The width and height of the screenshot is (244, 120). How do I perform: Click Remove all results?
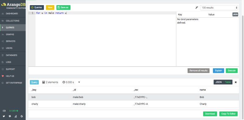tap(199, 70)
